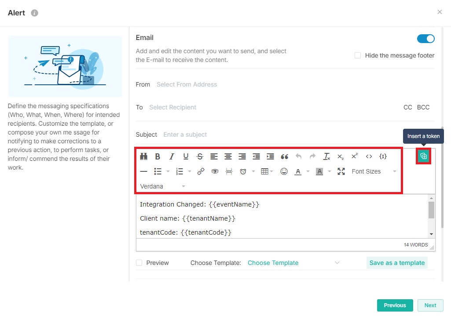
Task: Open the find and replace binoculars tool
Action: [143, 156]
